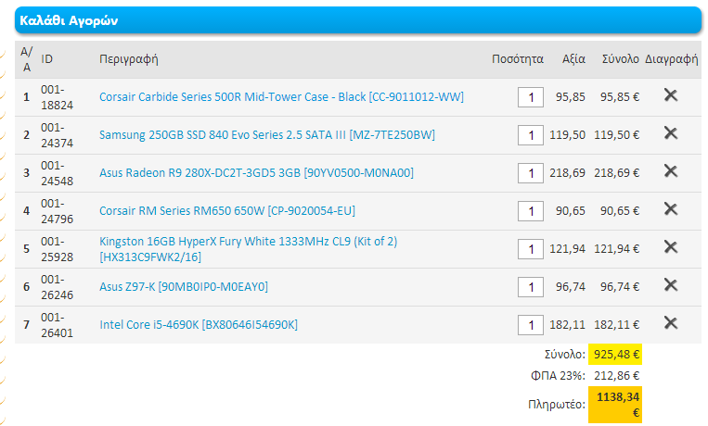This screenshot has height=426, width=708.
Task: Remove Corsair RM650 power supply from cart
Action: (671, 209)
